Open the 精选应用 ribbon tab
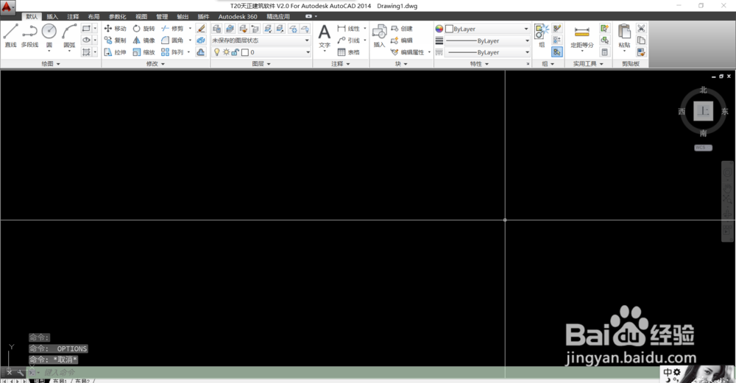The image size is (736, 383). [278, 16]
